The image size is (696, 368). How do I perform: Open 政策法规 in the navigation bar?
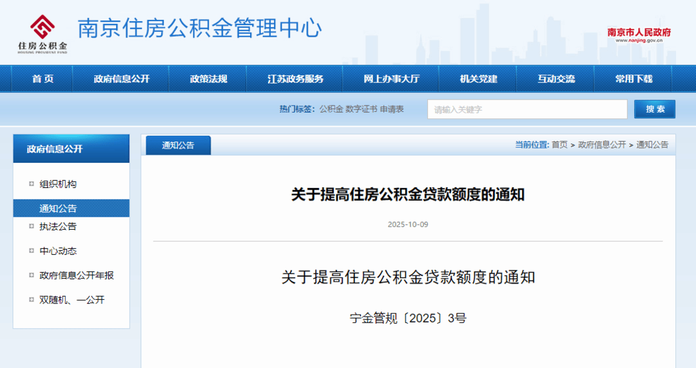coord(208,79)
